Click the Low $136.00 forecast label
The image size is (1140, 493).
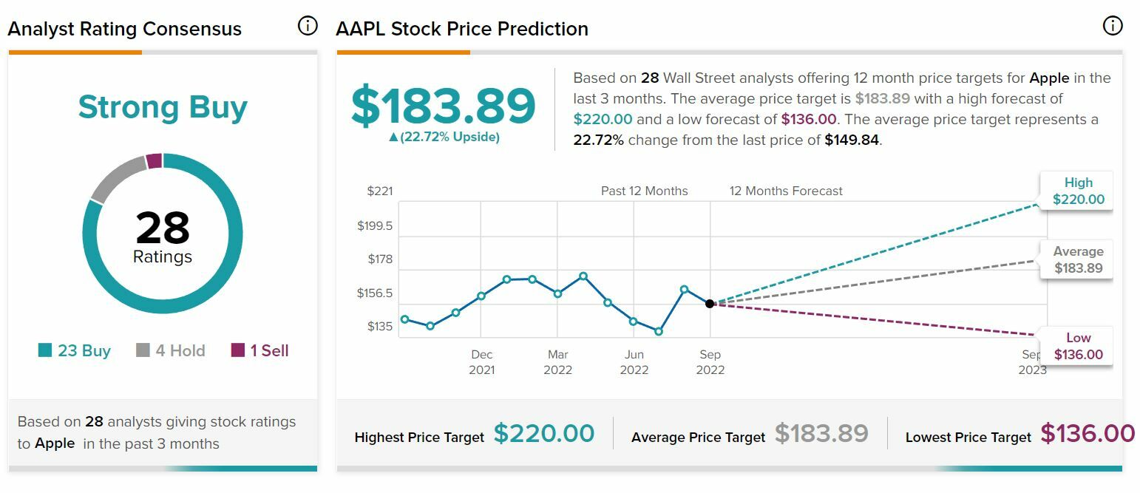tap(1078, 346)
